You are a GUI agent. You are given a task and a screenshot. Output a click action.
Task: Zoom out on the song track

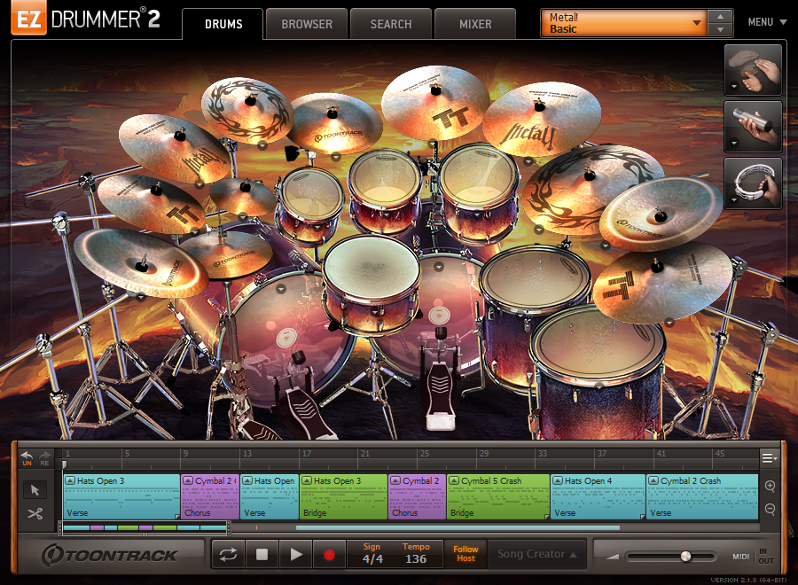770,509
